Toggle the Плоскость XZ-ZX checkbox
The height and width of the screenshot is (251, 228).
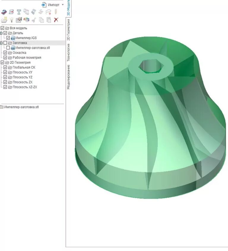pyautogui.click(x=5, y=87)
